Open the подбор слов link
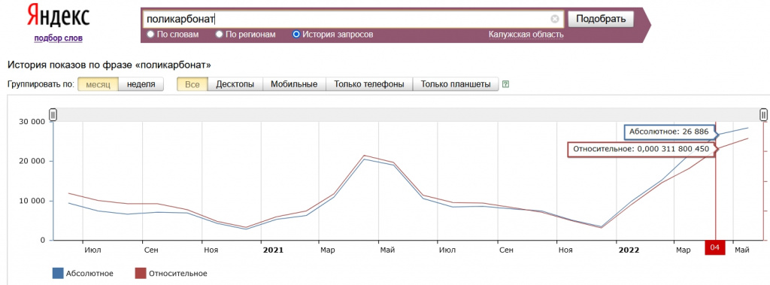This screenshot has width=770, height=285. pyautogui.click(x=59, y=38)
